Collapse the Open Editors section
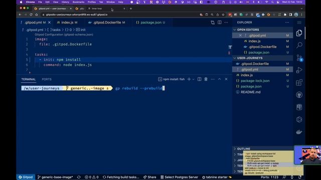 (x=235, y=30)
